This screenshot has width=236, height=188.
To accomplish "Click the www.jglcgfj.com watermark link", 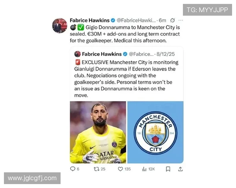I will tap(32, 178).
